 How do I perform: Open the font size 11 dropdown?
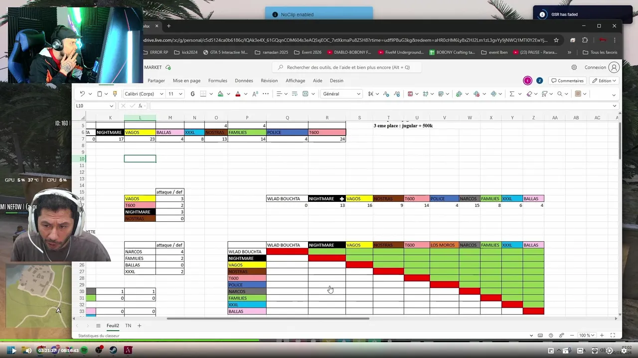pyautogui.click(x=180, y=93)
